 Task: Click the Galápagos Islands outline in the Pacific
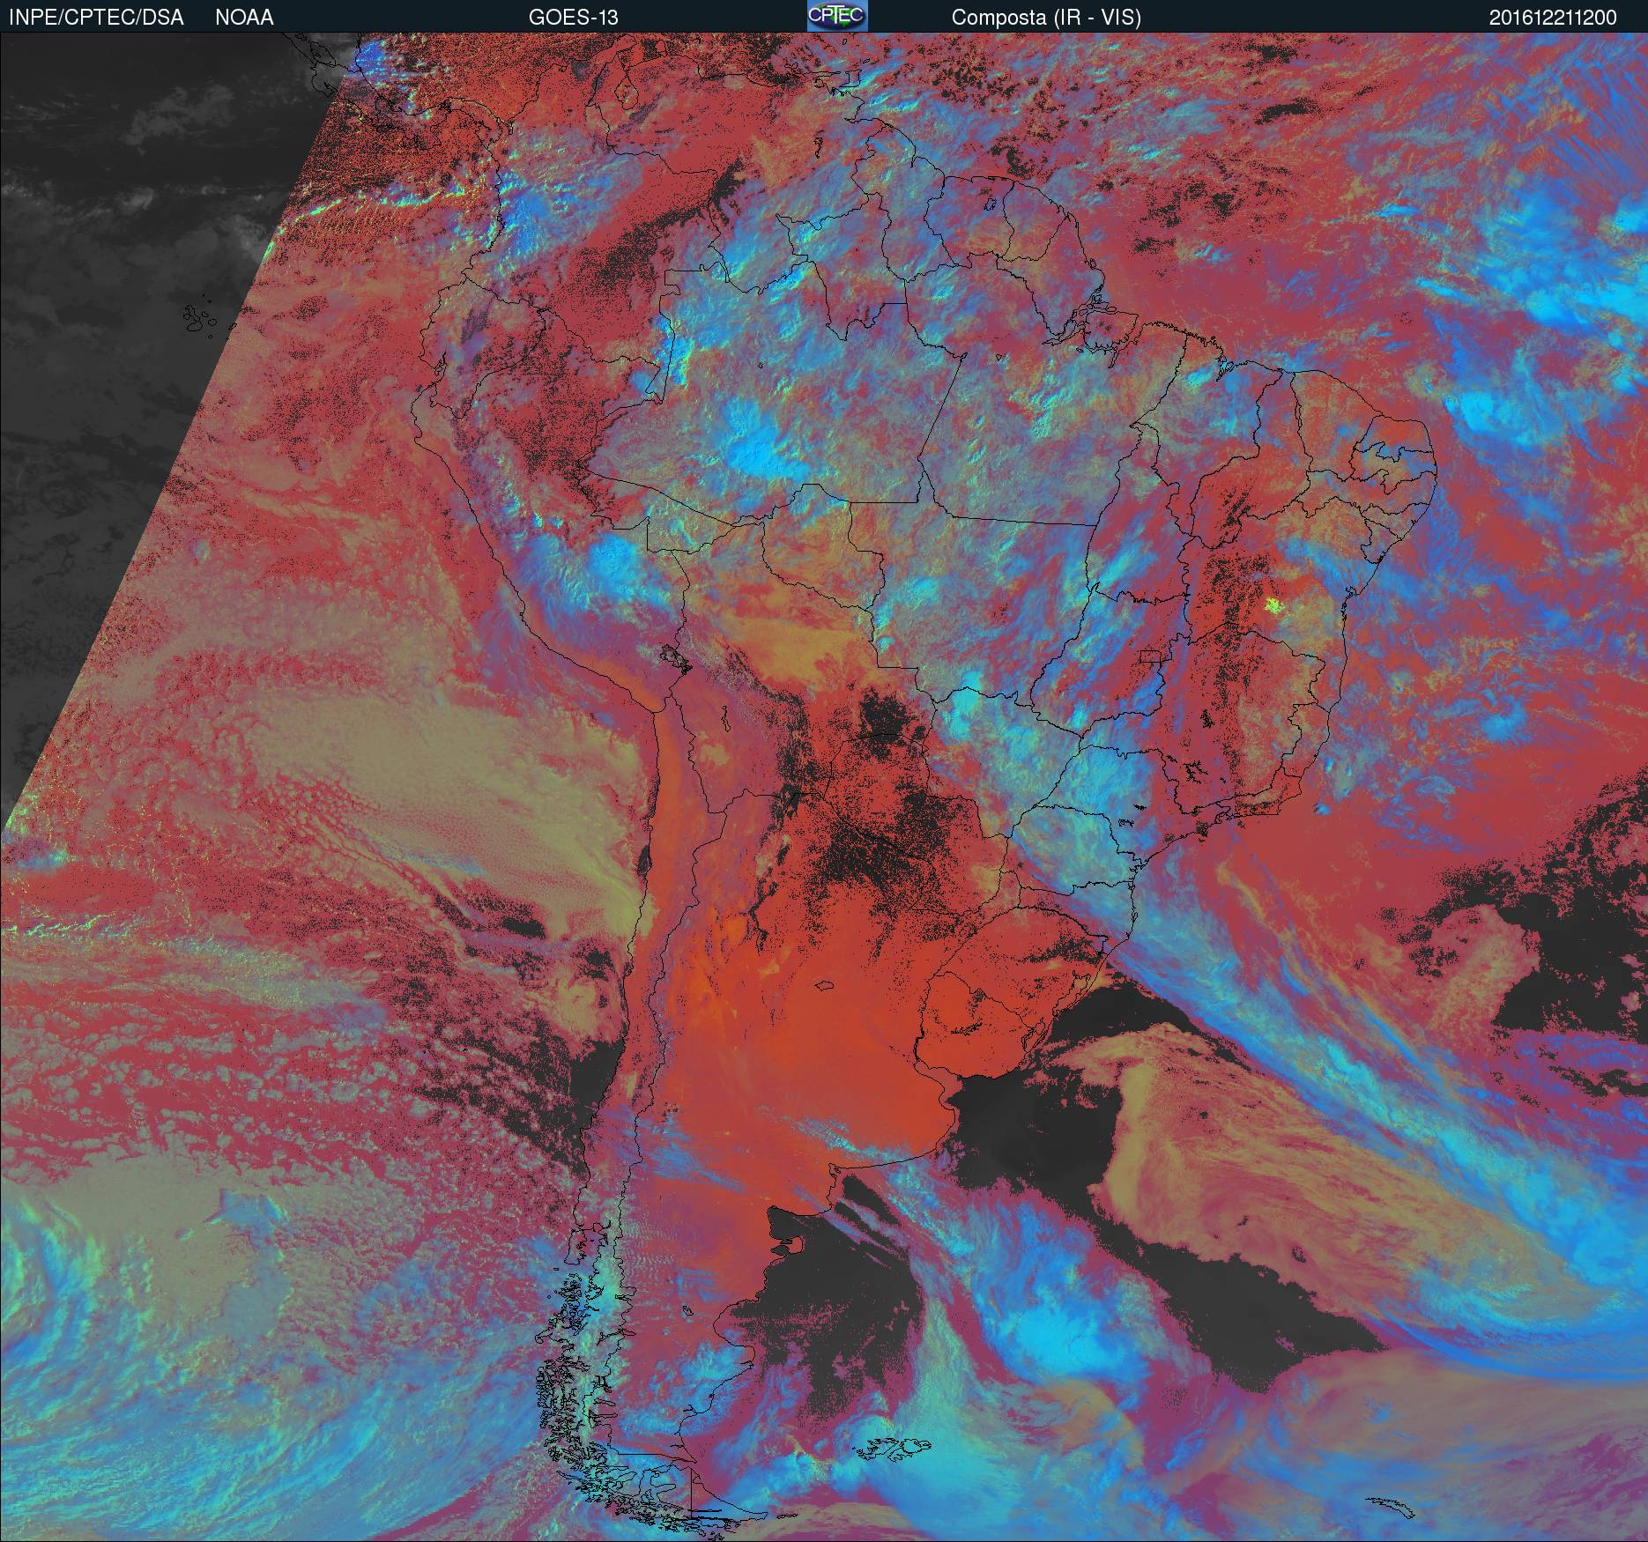(x=200, y=321)
